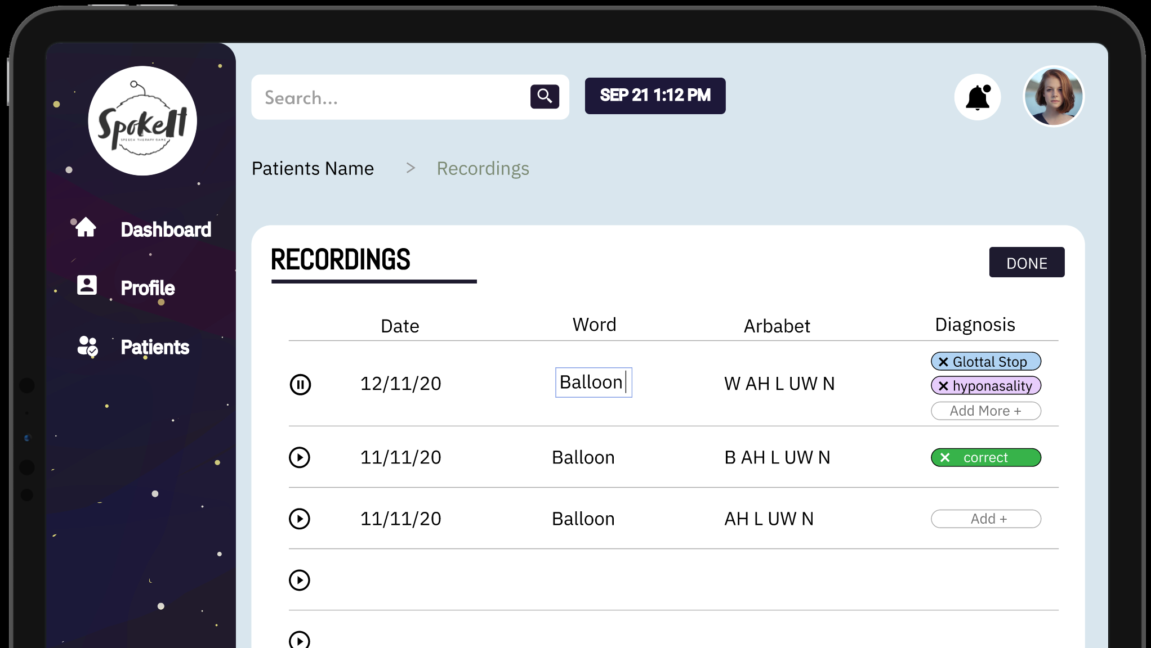Remove the correct diagnosis tag

[x=945, y=457]
